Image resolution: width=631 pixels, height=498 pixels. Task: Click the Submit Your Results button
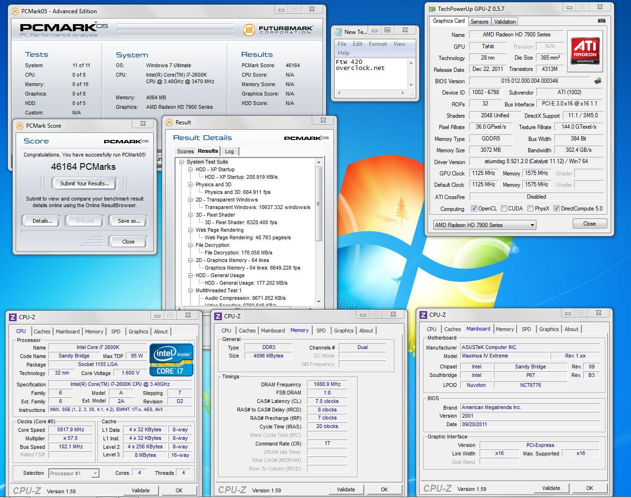(x=84, y=183)
